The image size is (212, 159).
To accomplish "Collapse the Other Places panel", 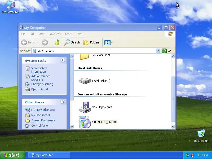I will point(63,102).
